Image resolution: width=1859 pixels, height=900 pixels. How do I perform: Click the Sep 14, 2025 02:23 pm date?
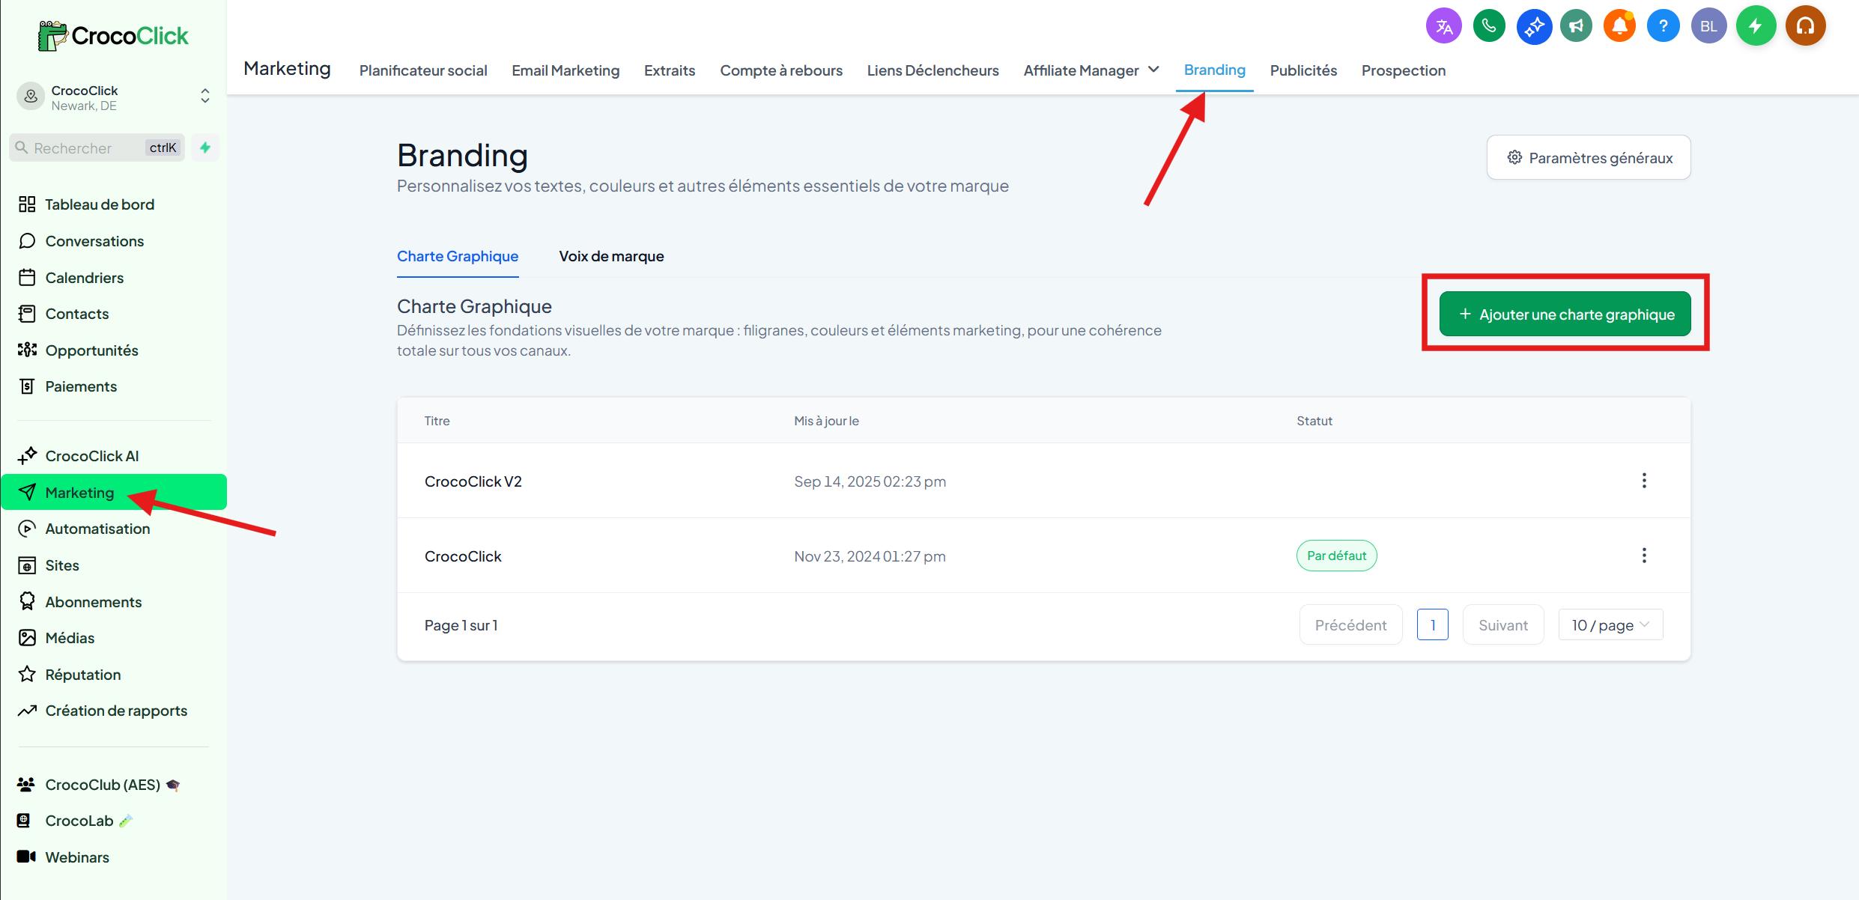[x=870, y=481]
